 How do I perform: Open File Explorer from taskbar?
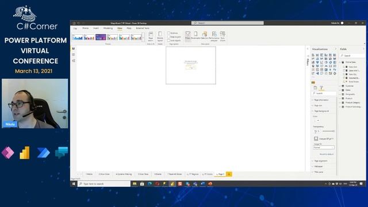[x=135, y=184]
